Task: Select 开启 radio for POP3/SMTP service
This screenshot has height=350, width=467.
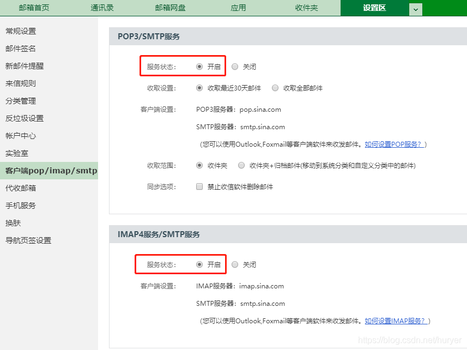Action: tap(199, 67)
